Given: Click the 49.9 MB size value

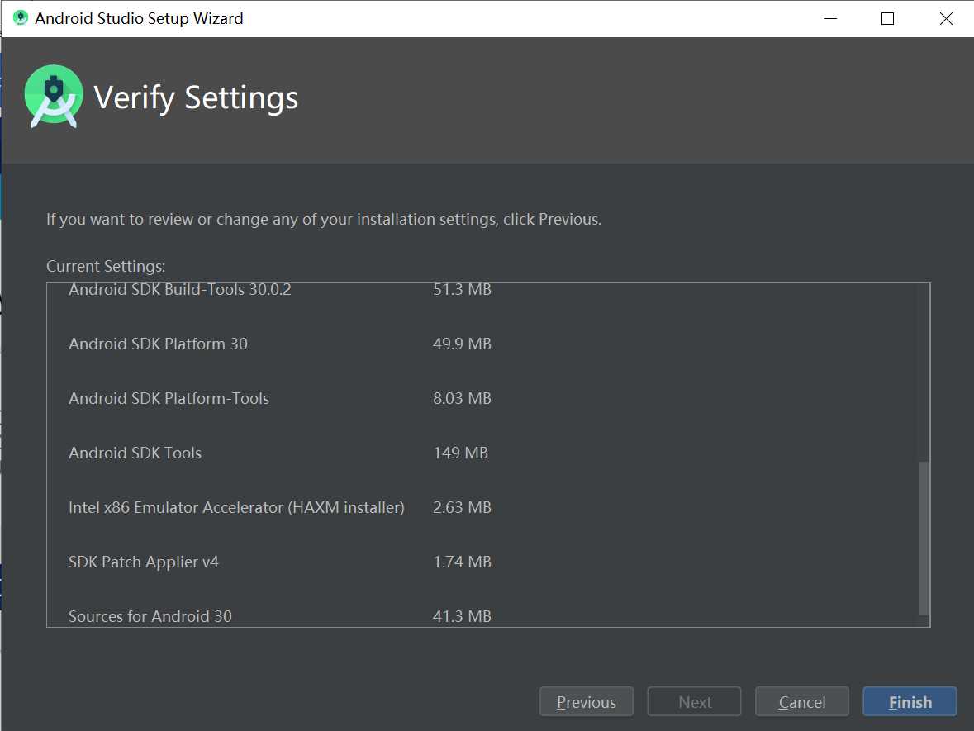Looking at the screenshot, I should 462,344.
